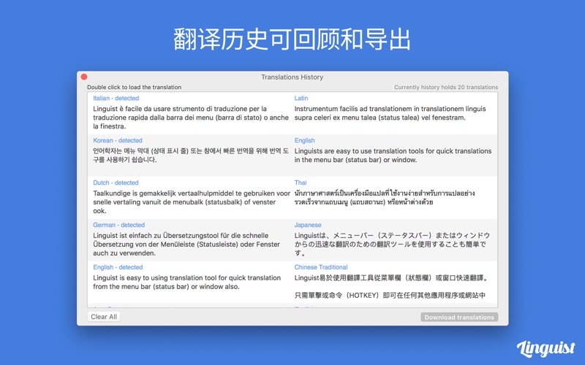This screenshot has height=365, width=585.
Task: Click Chinese Traditional translation first line
Action: pos(391,278)
